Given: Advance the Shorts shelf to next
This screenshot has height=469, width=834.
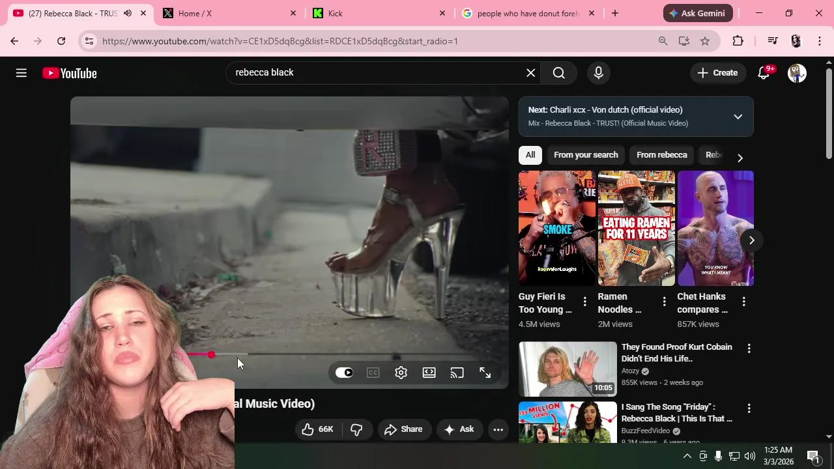Looking at the screenshot, I should [751, 240].
